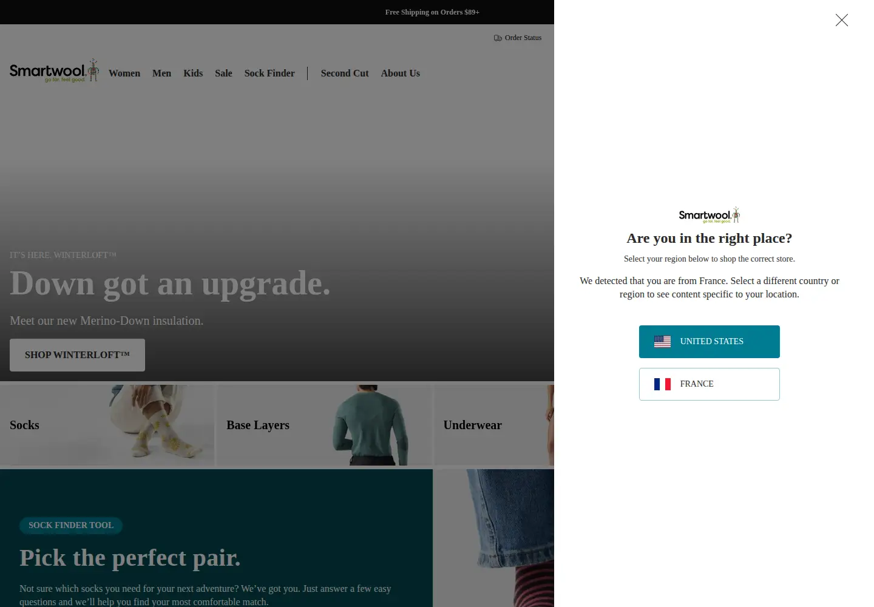Image resolution: width=874 pixels, height=607 pixels.
Task: Click Shop Winterloft button
Action: click(x=77, y=355)
